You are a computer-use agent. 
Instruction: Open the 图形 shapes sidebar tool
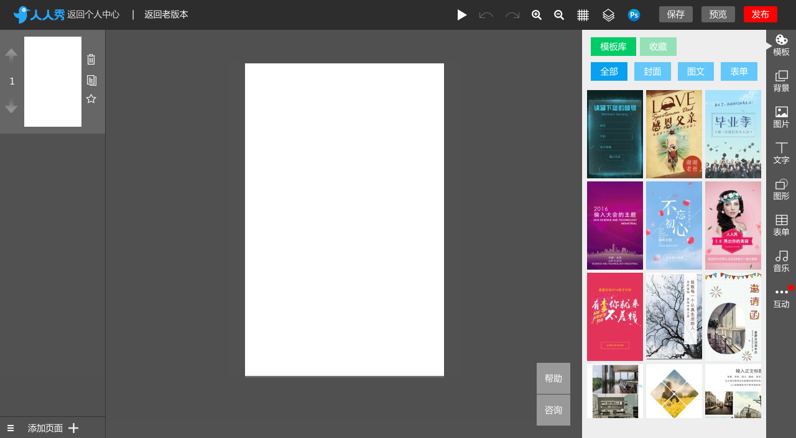[782, 190]
